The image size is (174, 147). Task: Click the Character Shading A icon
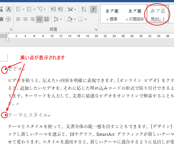pos(1,19)
